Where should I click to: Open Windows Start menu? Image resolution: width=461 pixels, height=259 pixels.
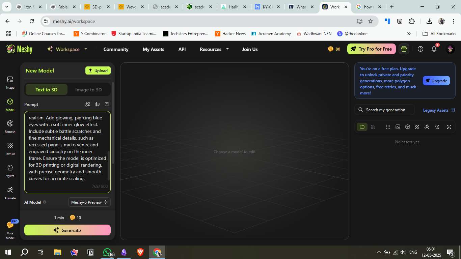click(x=8, y=252)
